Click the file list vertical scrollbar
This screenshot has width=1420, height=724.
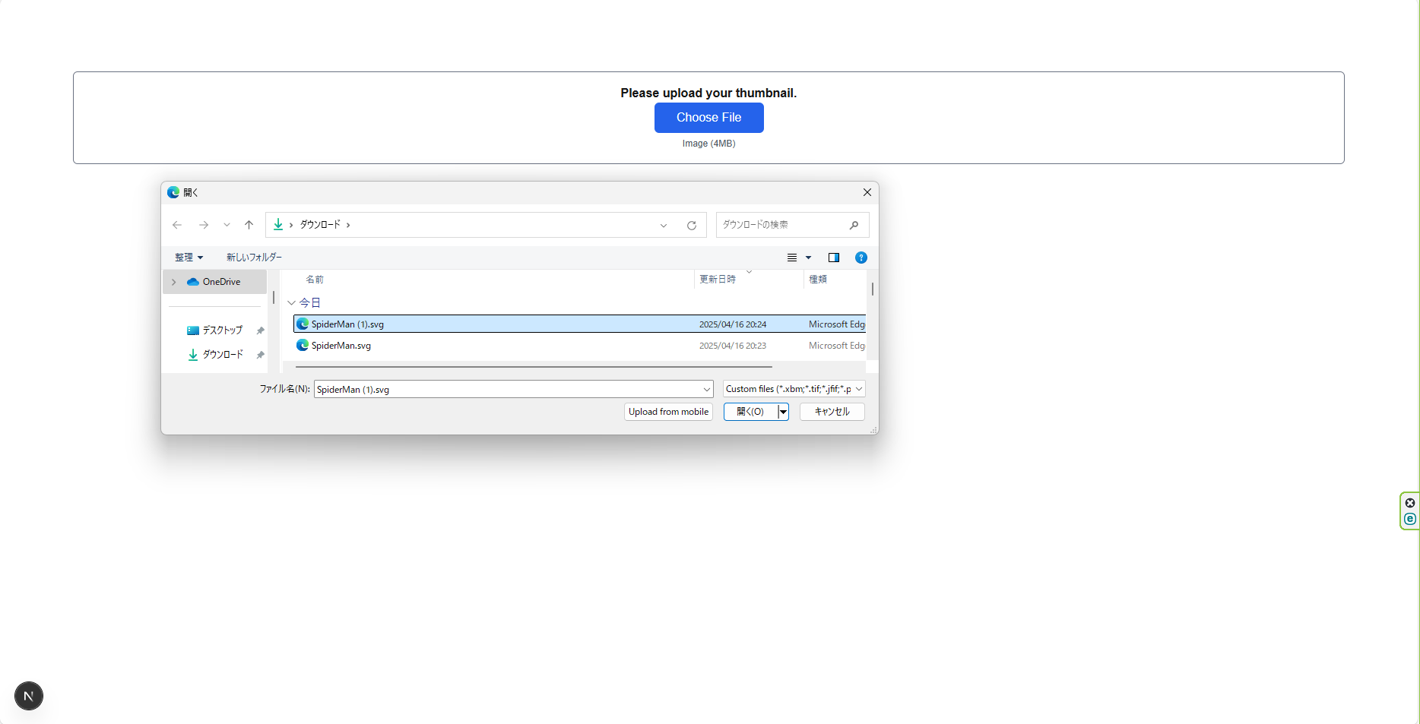click(873, 289)
